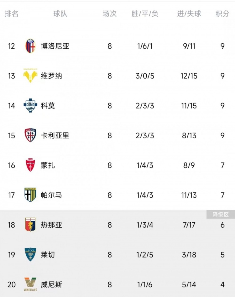Click the Hellas Verona yellow crest
This screenshot has height=297, width=235.
click(x=30, y=76)
